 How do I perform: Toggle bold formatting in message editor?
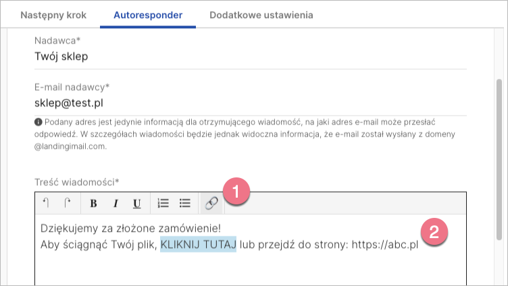point(94,203)
